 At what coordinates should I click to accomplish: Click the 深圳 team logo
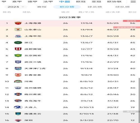18,120
